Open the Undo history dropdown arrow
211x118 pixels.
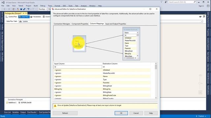pyautogui.click(x=31, y=9)
